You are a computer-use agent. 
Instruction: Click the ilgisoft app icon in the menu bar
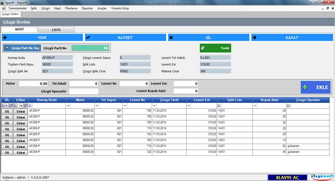pos(4,8)
